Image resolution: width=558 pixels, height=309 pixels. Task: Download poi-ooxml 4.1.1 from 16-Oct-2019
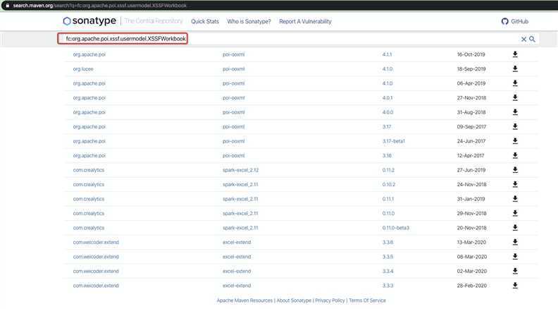(x=515, y=54)
